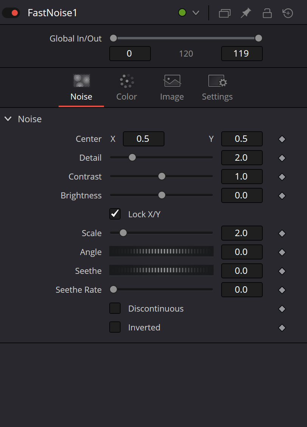Enable the Inverted checkbox
Viewport: 307px width, 427px height.
pos(115,327)
